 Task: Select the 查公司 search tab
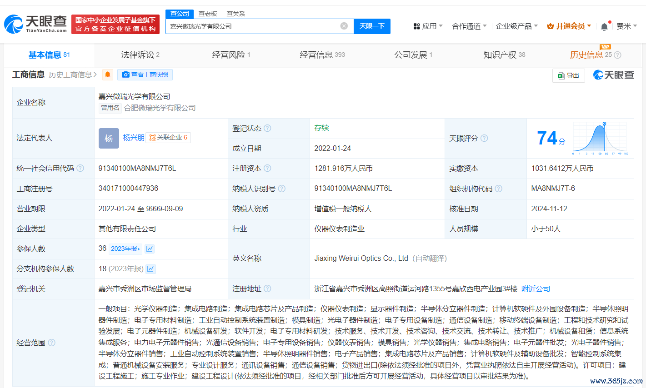point(180,14)
